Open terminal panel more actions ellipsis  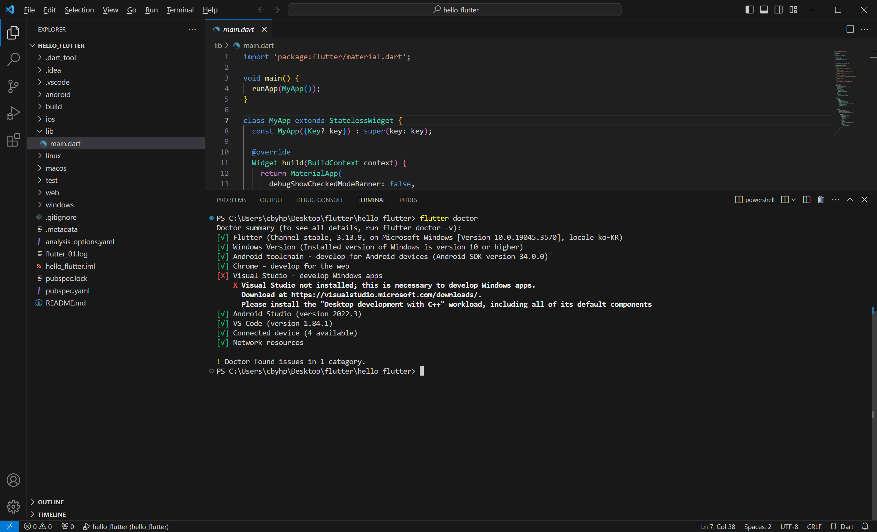pyautogui.click(x=835, y=199)
